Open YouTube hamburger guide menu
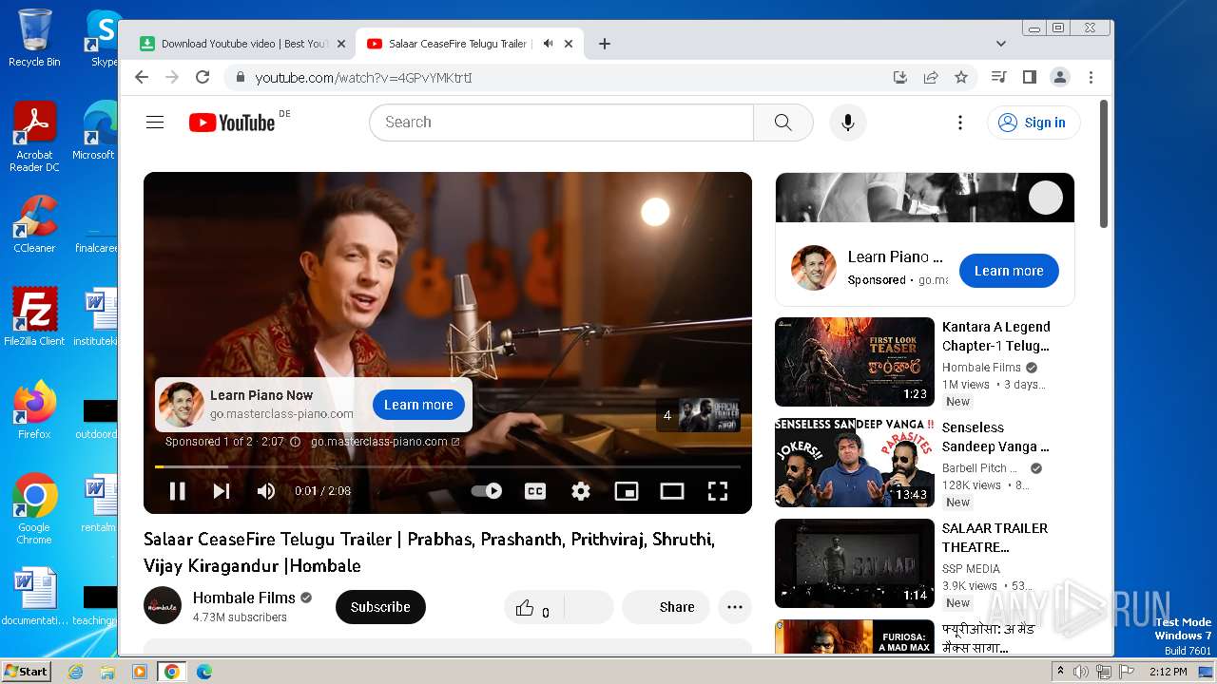This screenshot has height=684, width=1217. click(155, 123)
